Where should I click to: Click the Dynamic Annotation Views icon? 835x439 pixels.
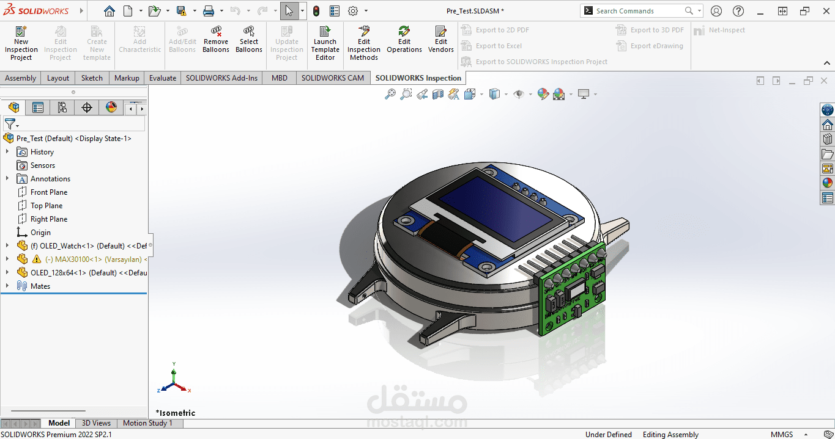pyautogui.click(x=453, y=94)
